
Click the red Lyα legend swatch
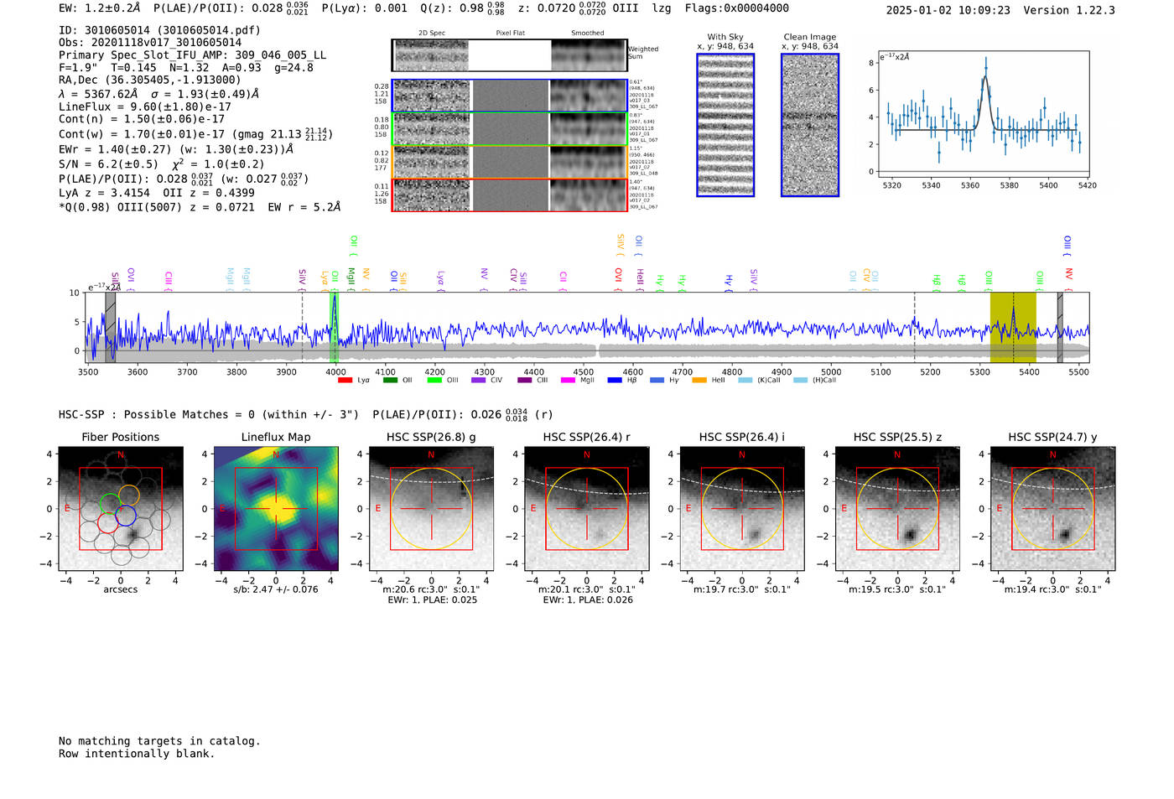point(345,381)
